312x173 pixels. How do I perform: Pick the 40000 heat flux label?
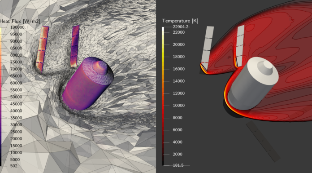click(x=16, y=111)
